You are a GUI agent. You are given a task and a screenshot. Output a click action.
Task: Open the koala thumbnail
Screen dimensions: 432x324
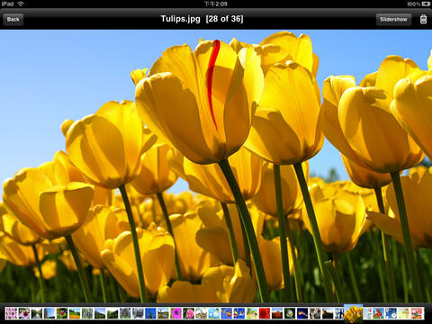tap(315, 313)
